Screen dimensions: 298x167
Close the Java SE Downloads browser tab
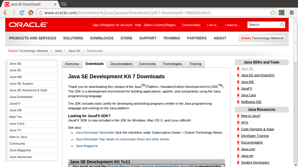pyautogui.click(x=55, y=4)
